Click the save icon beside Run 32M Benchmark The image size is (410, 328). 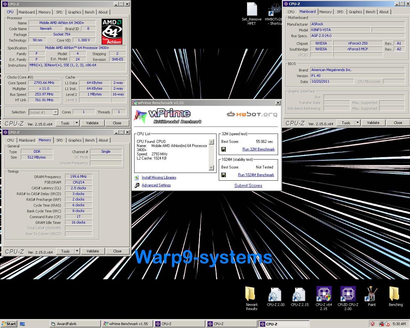(x=224, y=149)
